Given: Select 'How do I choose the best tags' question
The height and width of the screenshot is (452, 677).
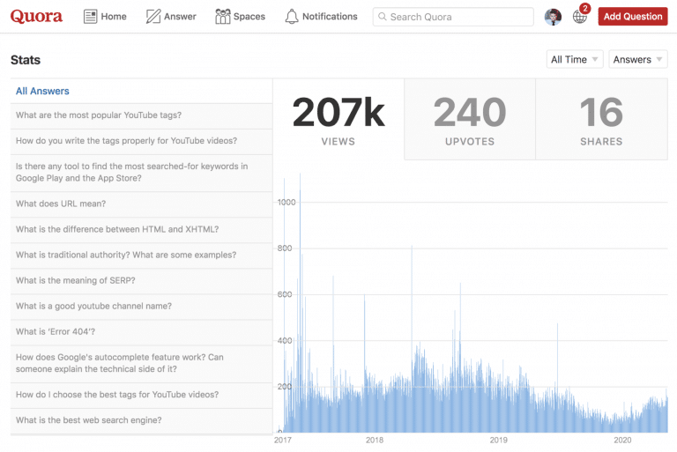Looking at the screenshot, I should [141, 395].
